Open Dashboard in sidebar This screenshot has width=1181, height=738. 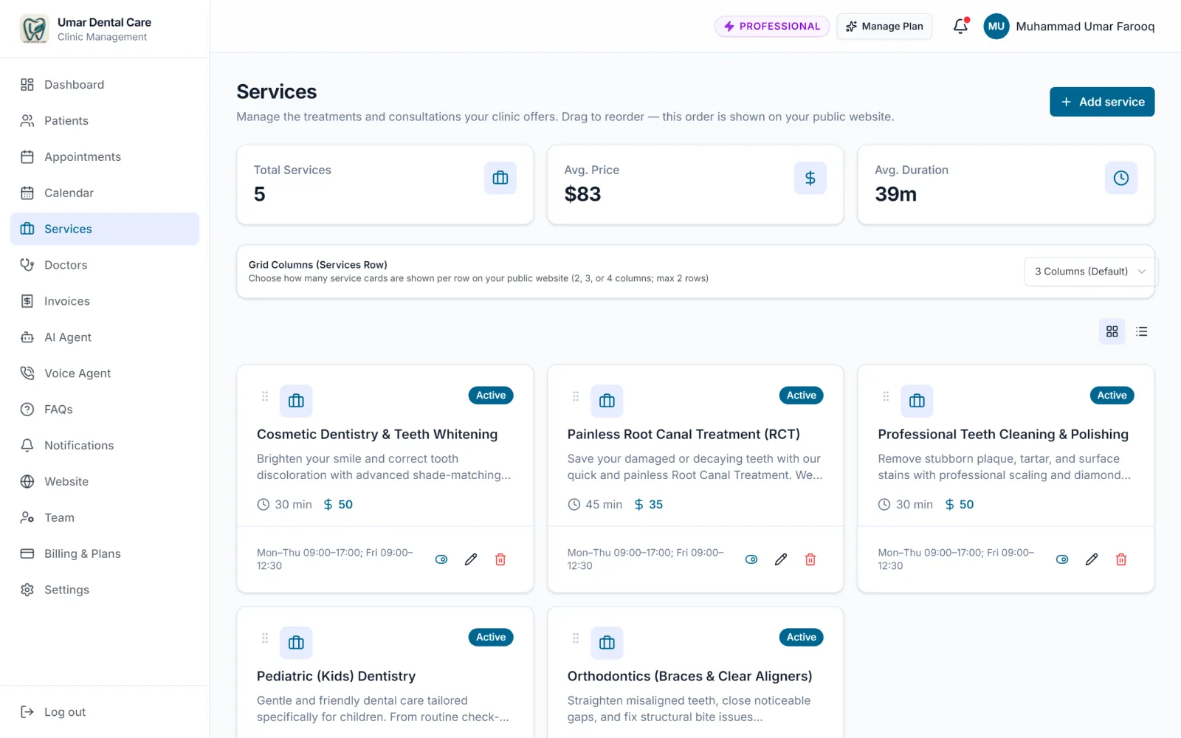click(105, 85)
